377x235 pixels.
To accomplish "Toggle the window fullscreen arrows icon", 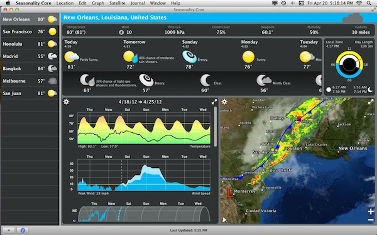I will (373, 10).
